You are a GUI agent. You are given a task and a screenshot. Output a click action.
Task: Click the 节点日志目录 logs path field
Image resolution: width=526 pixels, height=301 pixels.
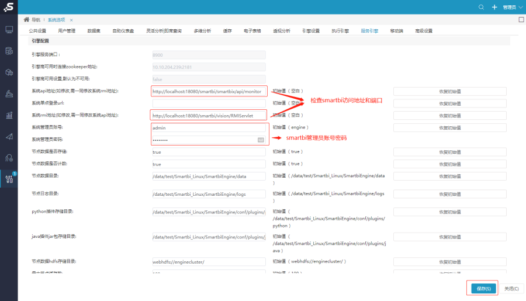click(209, 194)
